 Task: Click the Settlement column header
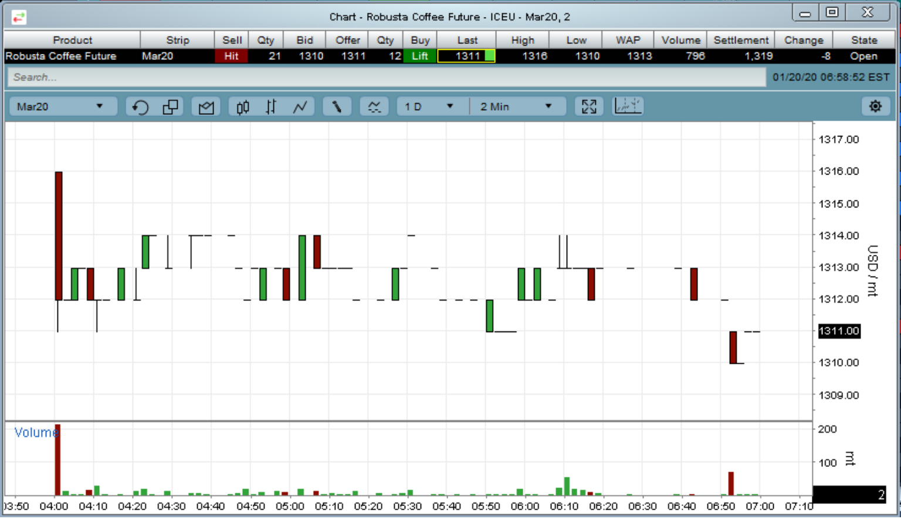coord(741,40)
